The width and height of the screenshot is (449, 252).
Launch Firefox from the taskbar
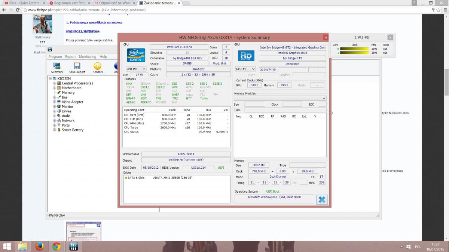[39, 246]
